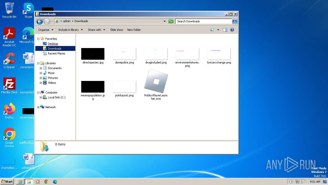Image resolution: width=328 pixels, height=185 pixels.
Task: Open the Share with menu
Action: coord(96,30)
